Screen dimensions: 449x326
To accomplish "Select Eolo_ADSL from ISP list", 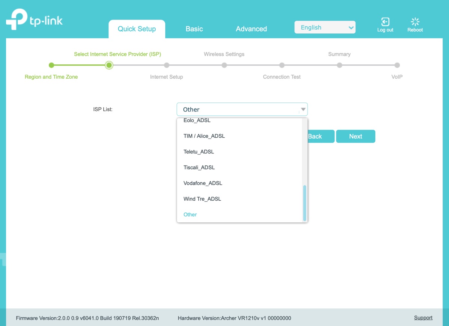I will [239, 121].
